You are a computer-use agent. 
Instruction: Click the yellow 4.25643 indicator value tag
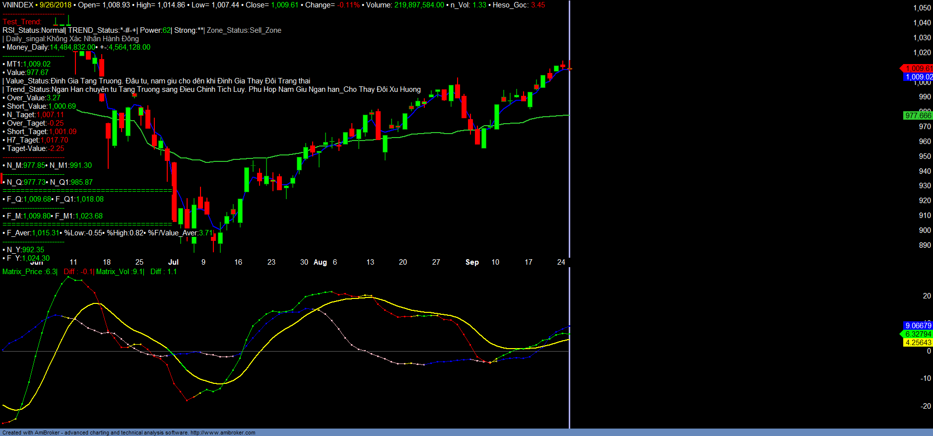pos(918,343)
